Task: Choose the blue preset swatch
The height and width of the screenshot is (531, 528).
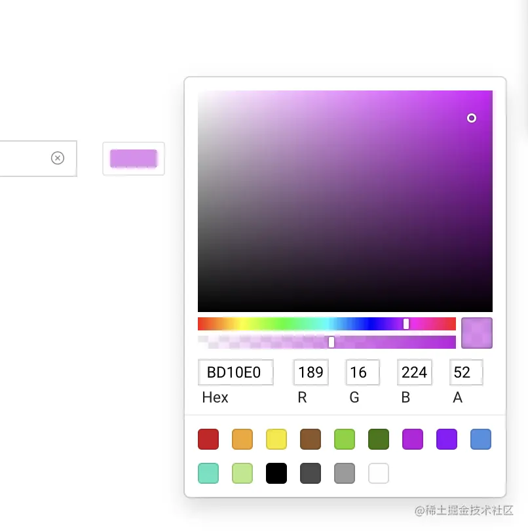Action: (x=481, y=439)
